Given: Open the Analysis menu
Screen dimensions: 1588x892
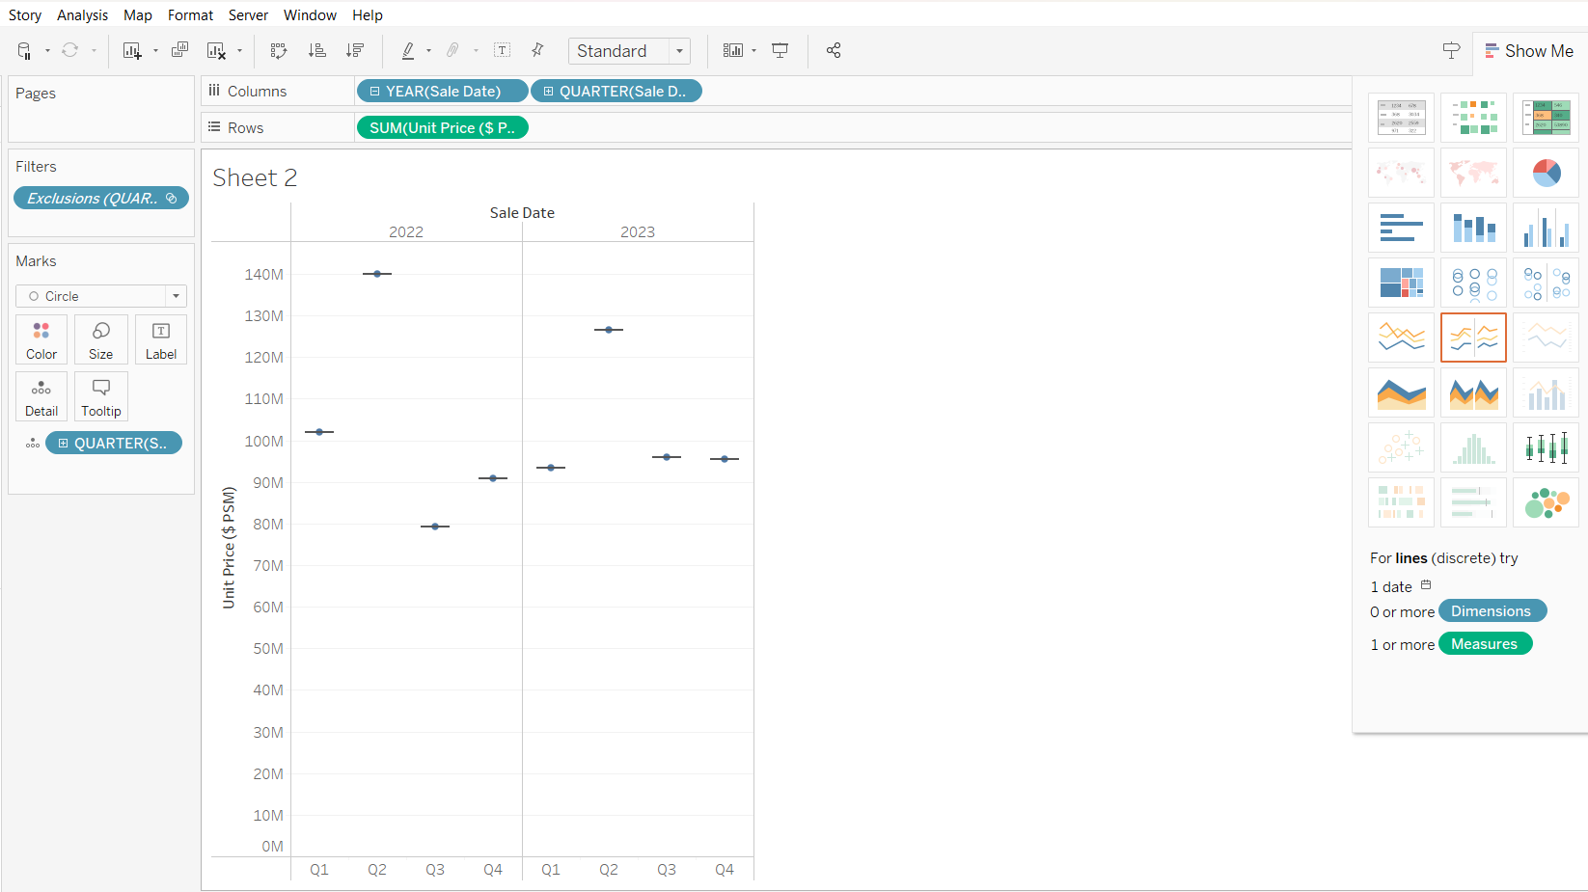Looking at the screenshot, I should (82, 15).
